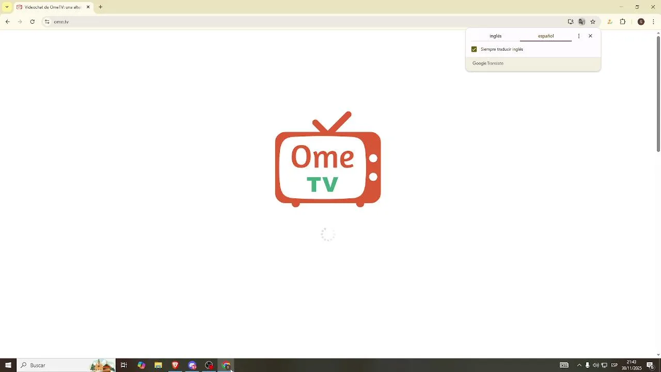
Task: Click the Chrome taskbar icon
Action: [x=226, y=365]
